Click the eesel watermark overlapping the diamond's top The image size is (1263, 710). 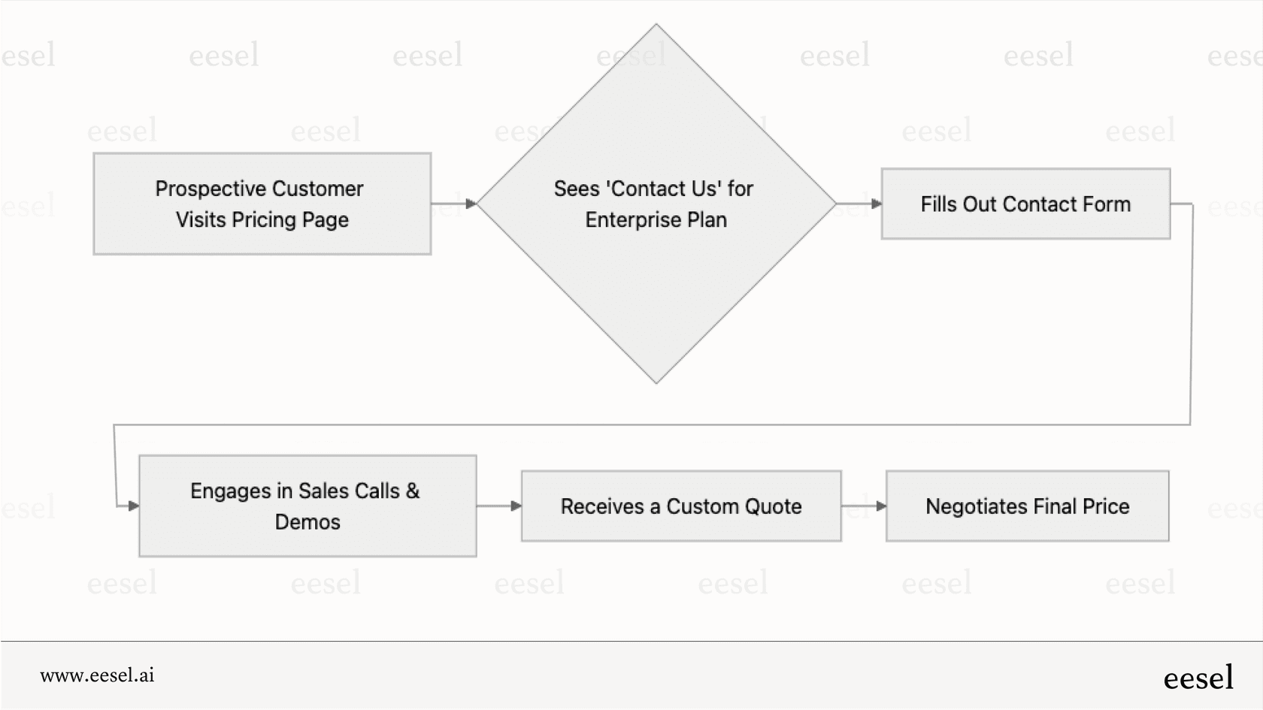click(631, 55)
